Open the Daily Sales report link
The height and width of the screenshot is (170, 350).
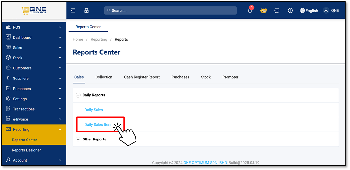click(x=94, y=110)
